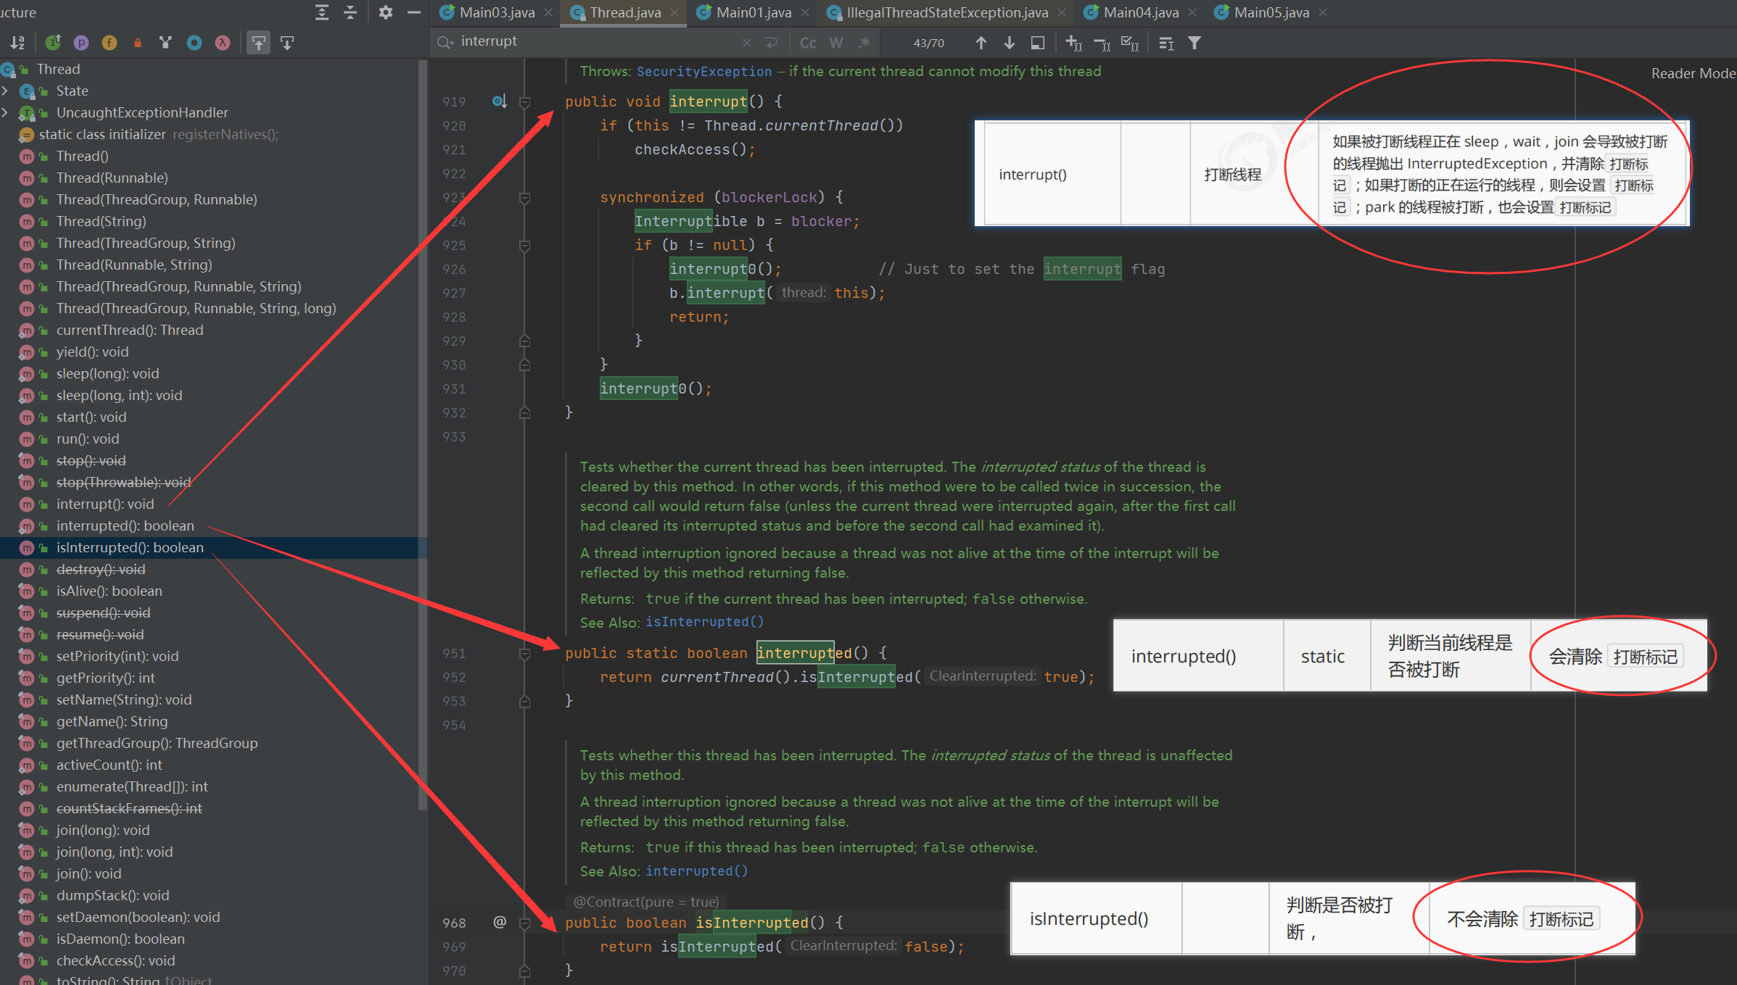The width and height of the screenshot is (1737, 985).
Task: Select sleep(long): void in Structure
Action: pos(107,373)
